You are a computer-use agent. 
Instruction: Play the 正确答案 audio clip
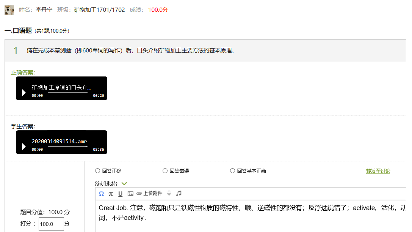click(24, 92)
